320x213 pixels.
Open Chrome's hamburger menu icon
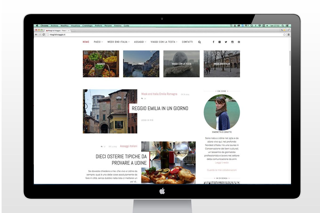click(x=289, y=35)
